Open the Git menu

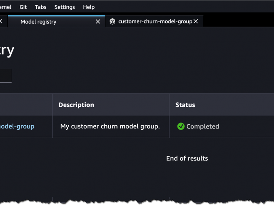(x=23, y=7)
